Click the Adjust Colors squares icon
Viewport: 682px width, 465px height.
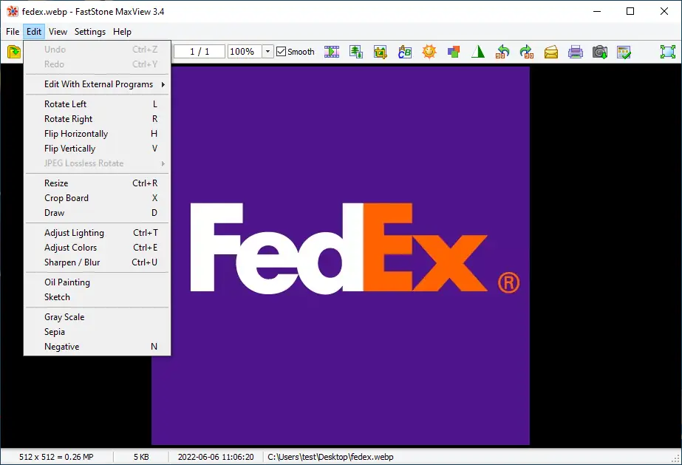point(453,52)
